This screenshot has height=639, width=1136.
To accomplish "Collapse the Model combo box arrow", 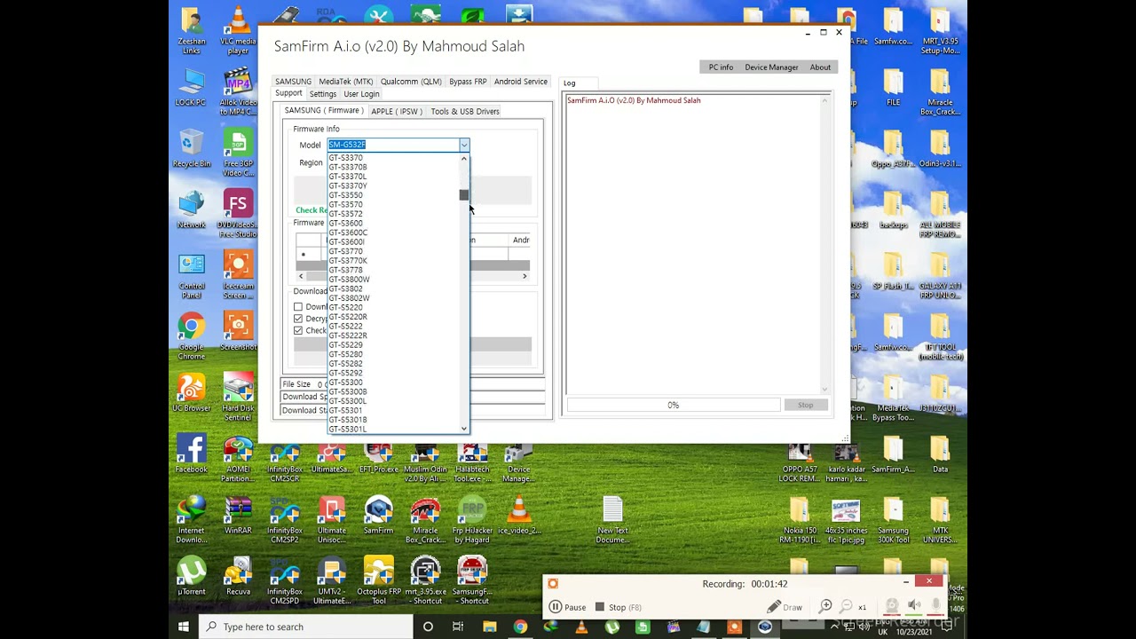I will point(463,145).
